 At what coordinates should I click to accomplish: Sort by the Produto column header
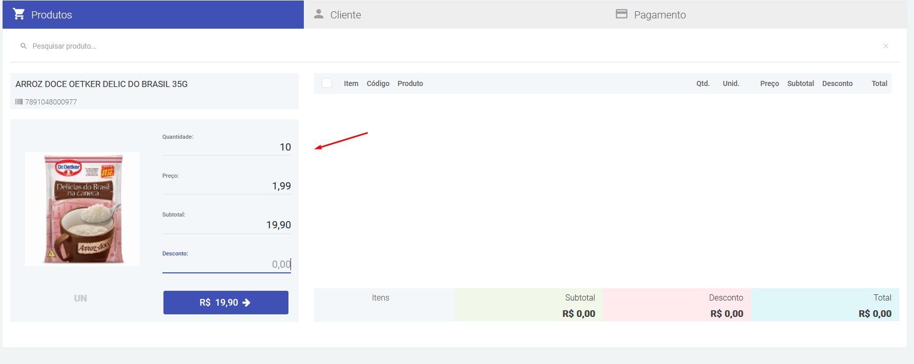pos(410,83)
